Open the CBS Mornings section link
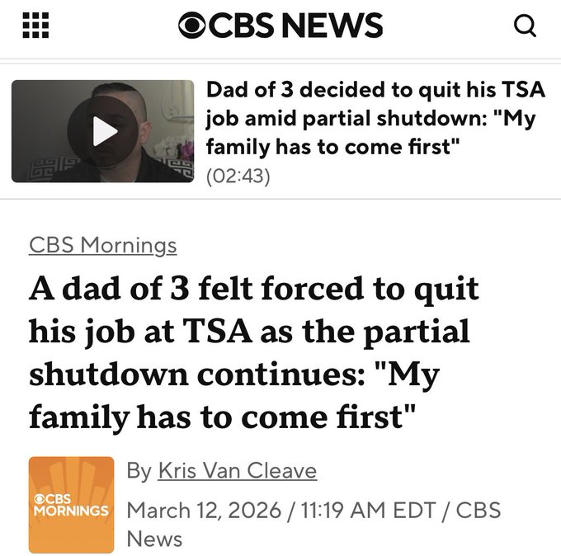 (x=102, y=245)
